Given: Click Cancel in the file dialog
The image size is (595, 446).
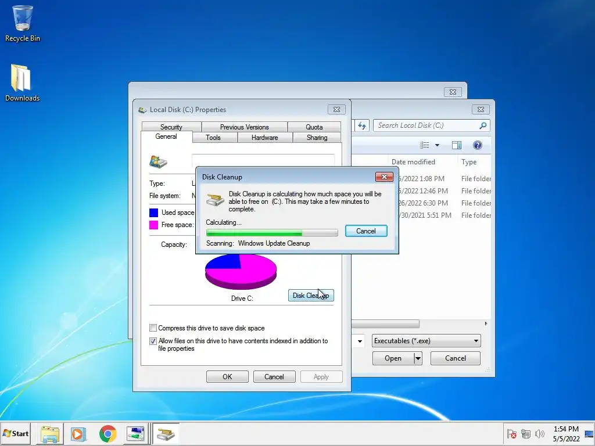Looking at the screenshot, I should 456,358.
